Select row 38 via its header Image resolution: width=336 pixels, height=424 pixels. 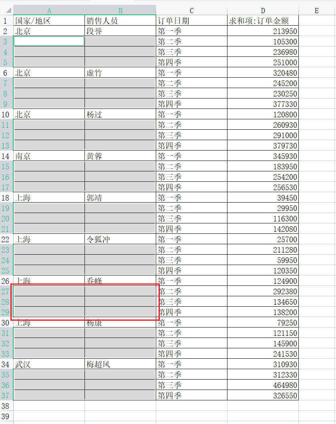6,406
